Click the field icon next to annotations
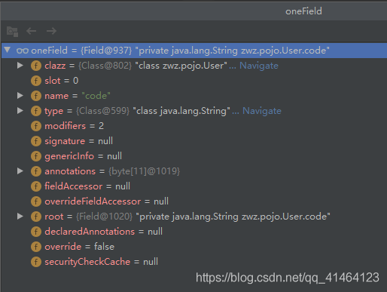The width and height of the screenshot is (387, 292). tap(36, 171)
